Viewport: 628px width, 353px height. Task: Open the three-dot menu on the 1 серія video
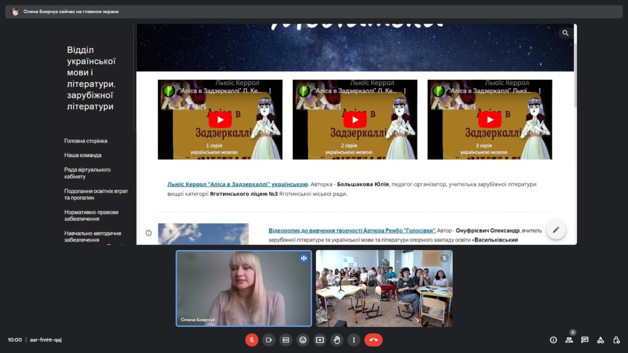point(270,91)
